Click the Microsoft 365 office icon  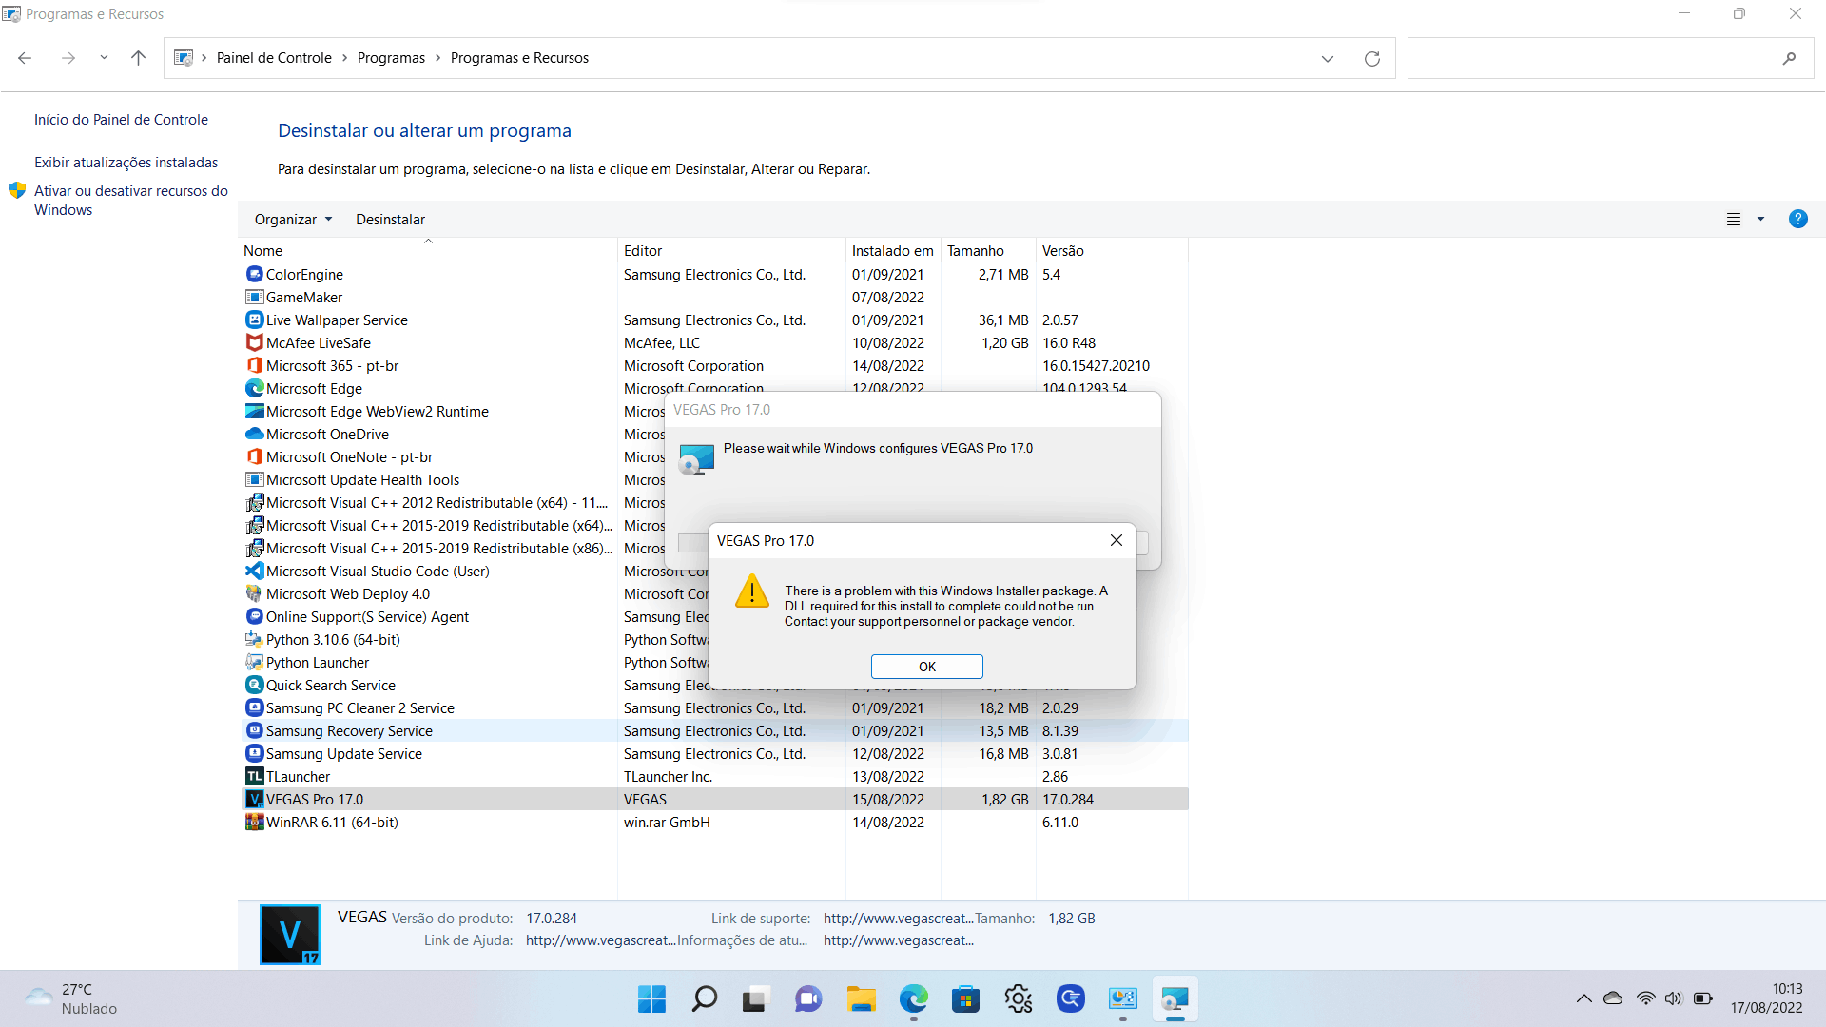(254, 365)
